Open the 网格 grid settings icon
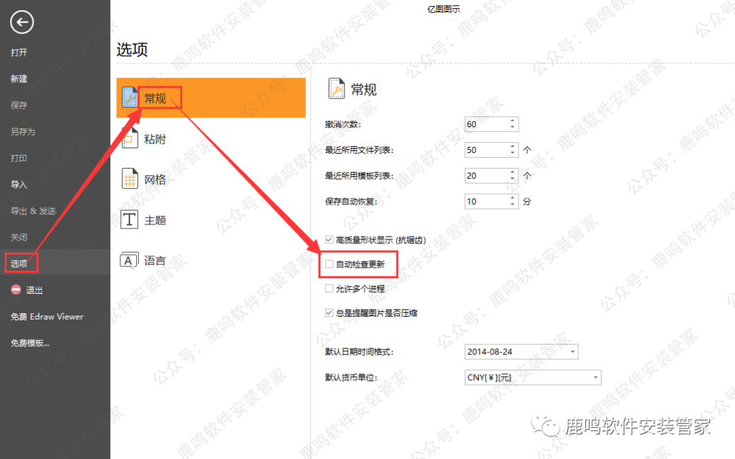This screenshot has width=735, height=459. point(129,180)
